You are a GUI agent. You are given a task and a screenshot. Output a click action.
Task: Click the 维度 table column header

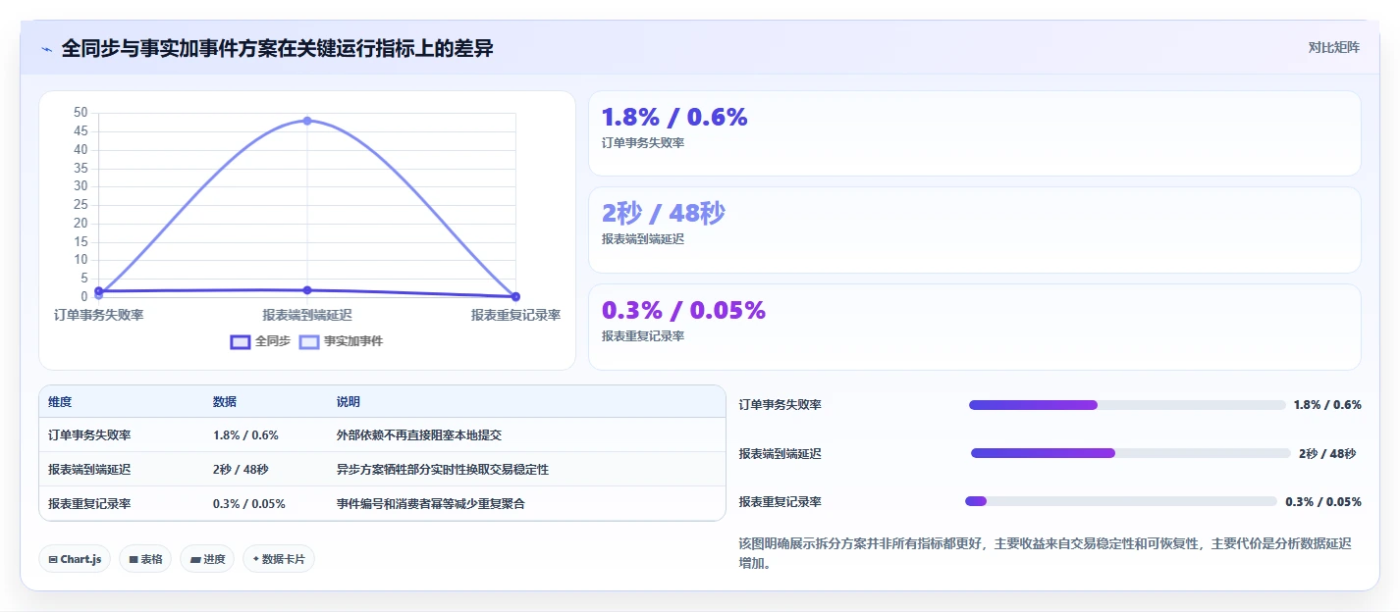tap(60, 402)
